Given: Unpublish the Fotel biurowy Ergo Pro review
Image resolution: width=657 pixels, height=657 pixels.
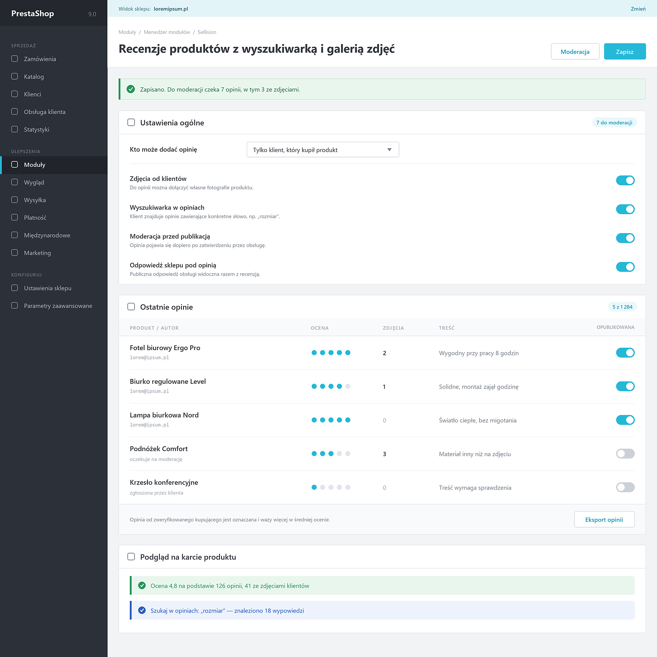Looking at the screenshot, I should point(625,353).
